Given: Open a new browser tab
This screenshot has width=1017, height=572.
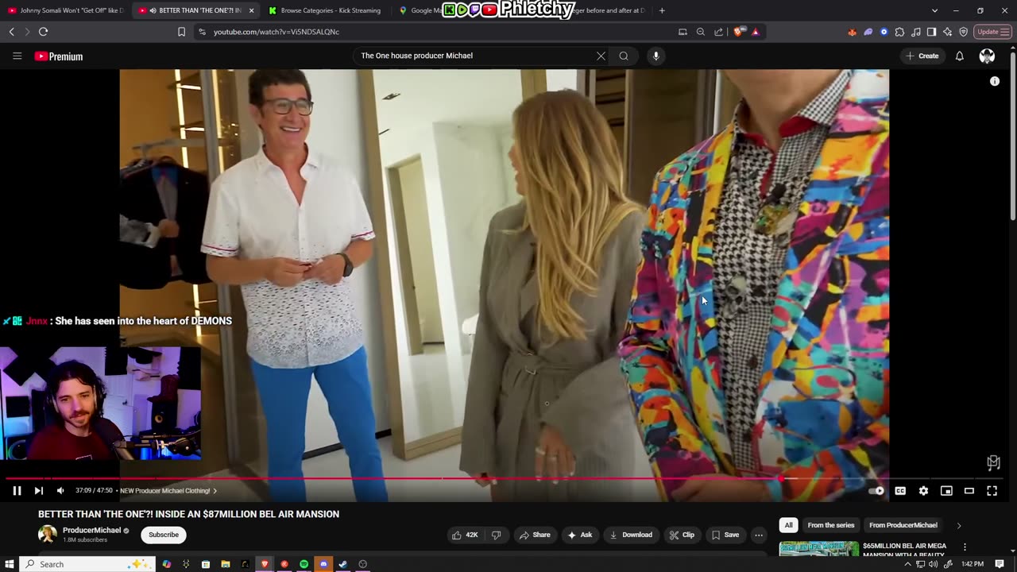Looking at the screenshot, I should click(662, 10).
